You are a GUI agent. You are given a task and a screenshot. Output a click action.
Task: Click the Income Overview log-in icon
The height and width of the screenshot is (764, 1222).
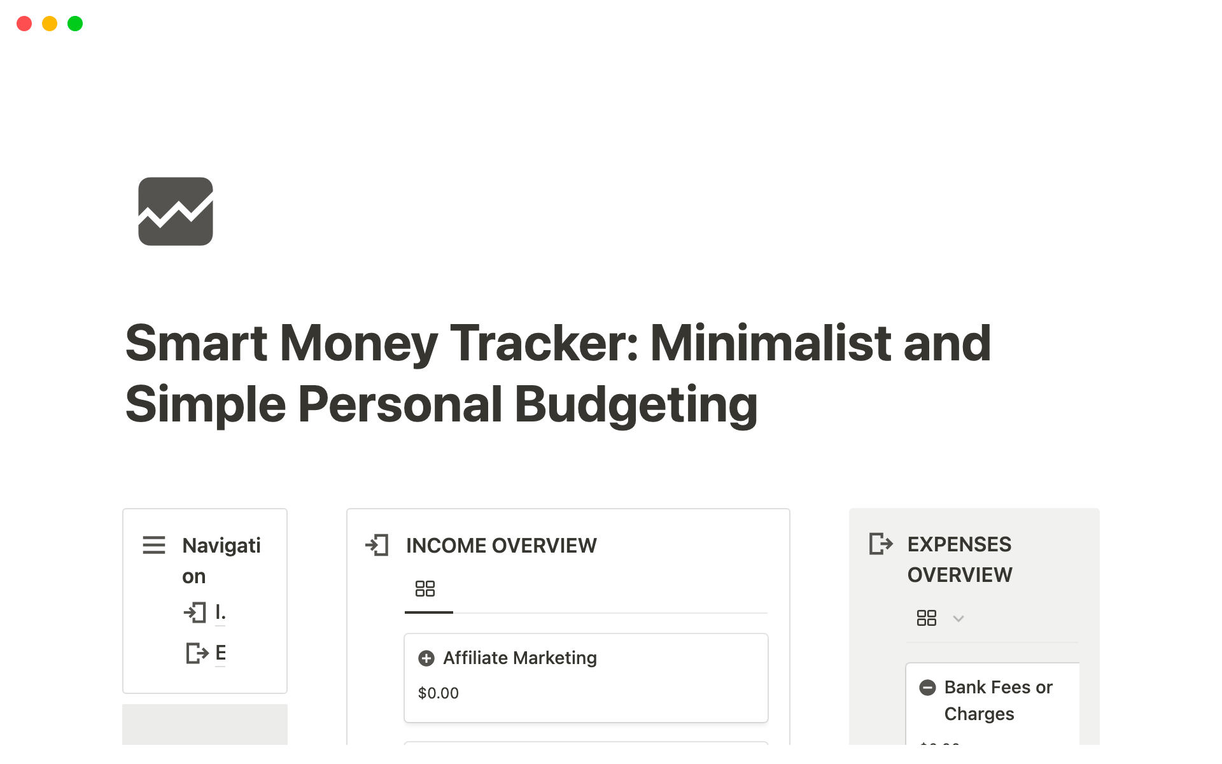tap(378, 545)
